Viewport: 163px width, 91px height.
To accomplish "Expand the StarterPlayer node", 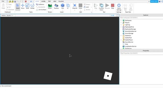I will [121, 40].
